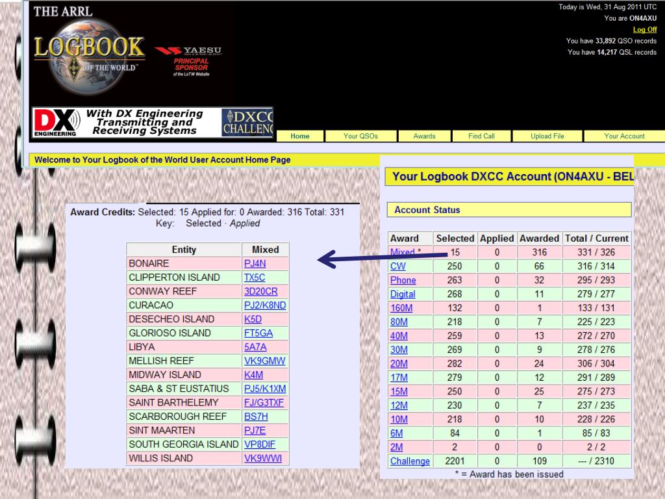This screenshot has height=499, width=665.
Task: Open the Challenge award link
Action: coord(409,461)
